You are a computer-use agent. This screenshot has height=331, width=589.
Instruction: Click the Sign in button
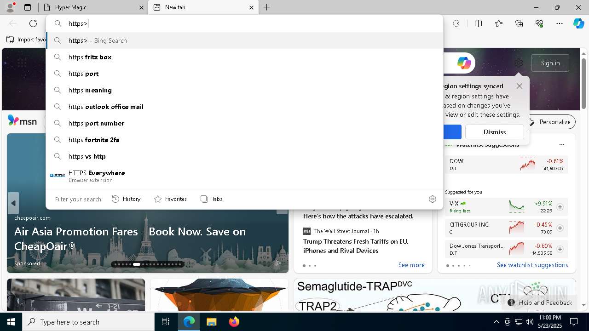pos(550,63)
